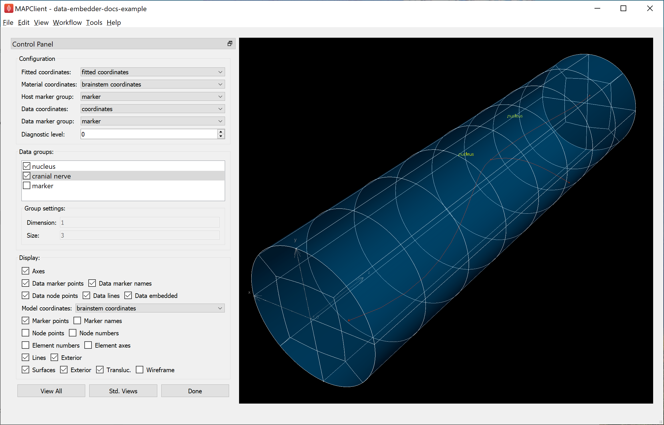This screenshot has height=425, width=664.
Task: Toggle the Surfaces Exterior checkbox
Action: tap(64, 370)
